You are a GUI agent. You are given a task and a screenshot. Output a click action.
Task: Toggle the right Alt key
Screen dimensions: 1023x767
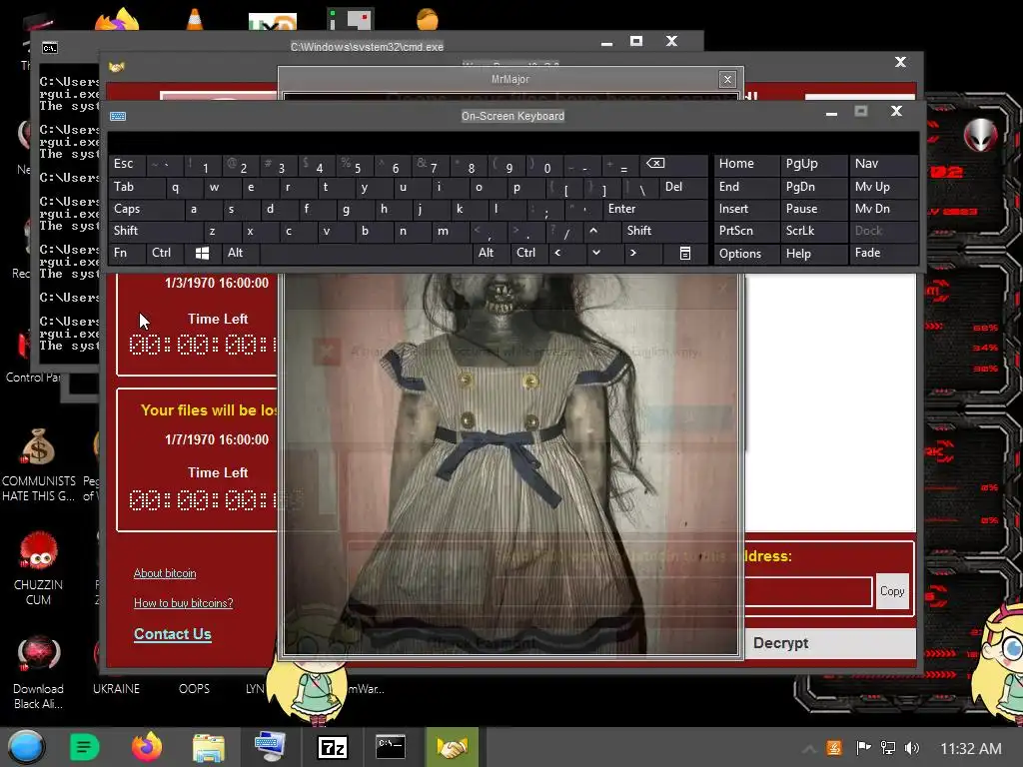(492, 253)
